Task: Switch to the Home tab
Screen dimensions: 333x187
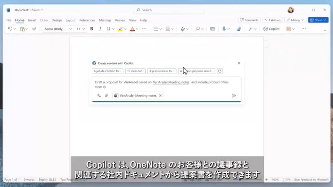Action: click(x=20, y=20)
